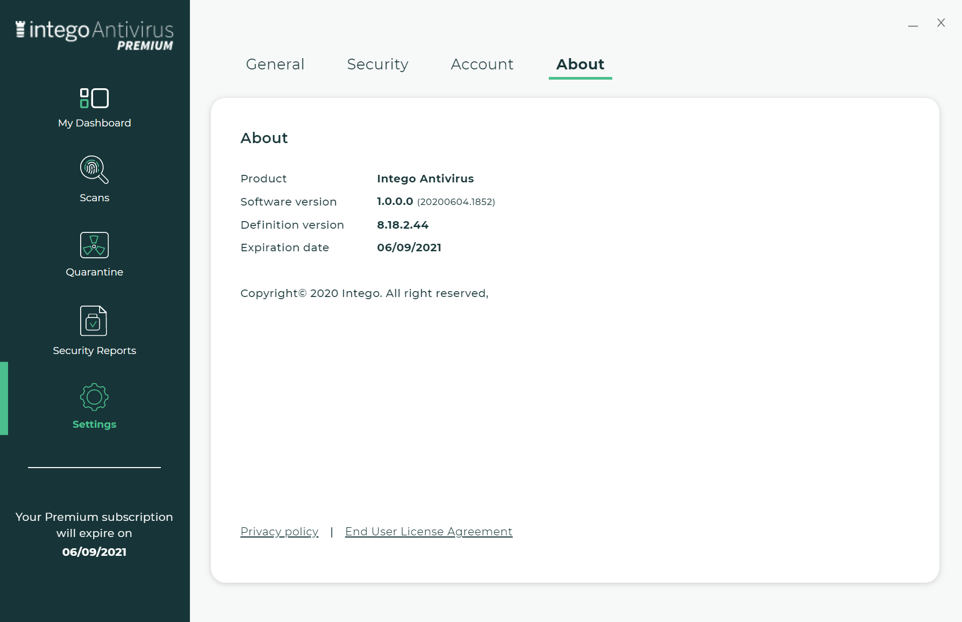Viewport: 962px width, 622px height.
Task: Open the Account tab
Action: point(482,64)
